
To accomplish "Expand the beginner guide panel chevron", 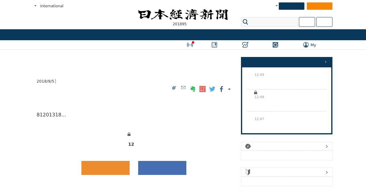I will tap(327, 172).
